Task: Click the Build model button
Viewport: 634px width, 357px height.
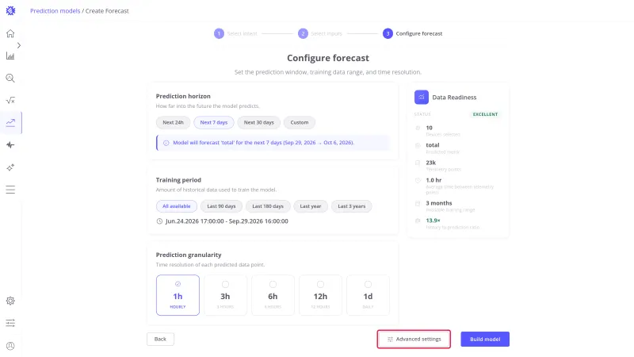Action: click(485, 340)
